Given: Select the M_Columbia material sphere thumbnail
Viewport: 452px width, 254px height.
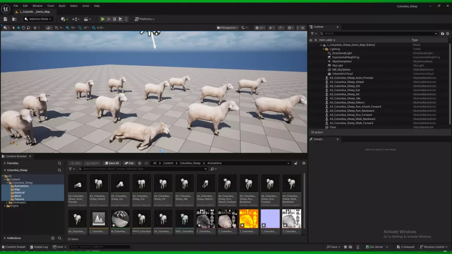Looking at the screenshot, I should click(120, 222).
